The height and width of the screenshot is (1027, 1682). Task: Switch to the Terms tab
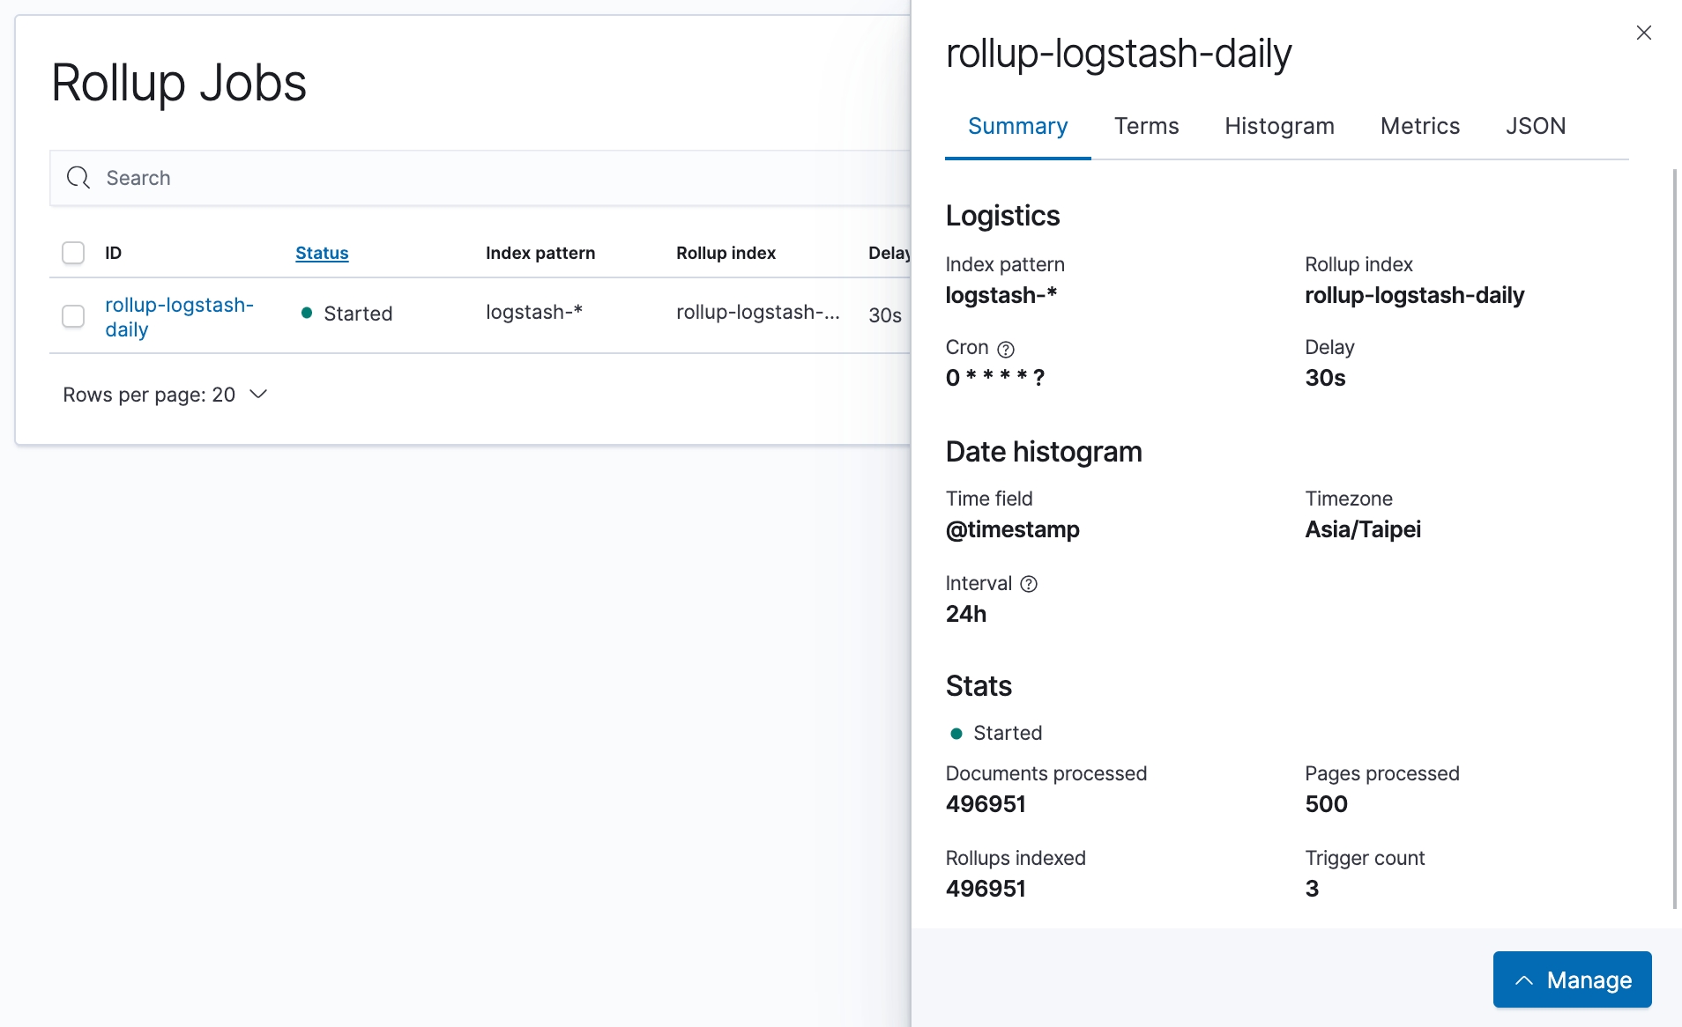(x=1146, y=126)
